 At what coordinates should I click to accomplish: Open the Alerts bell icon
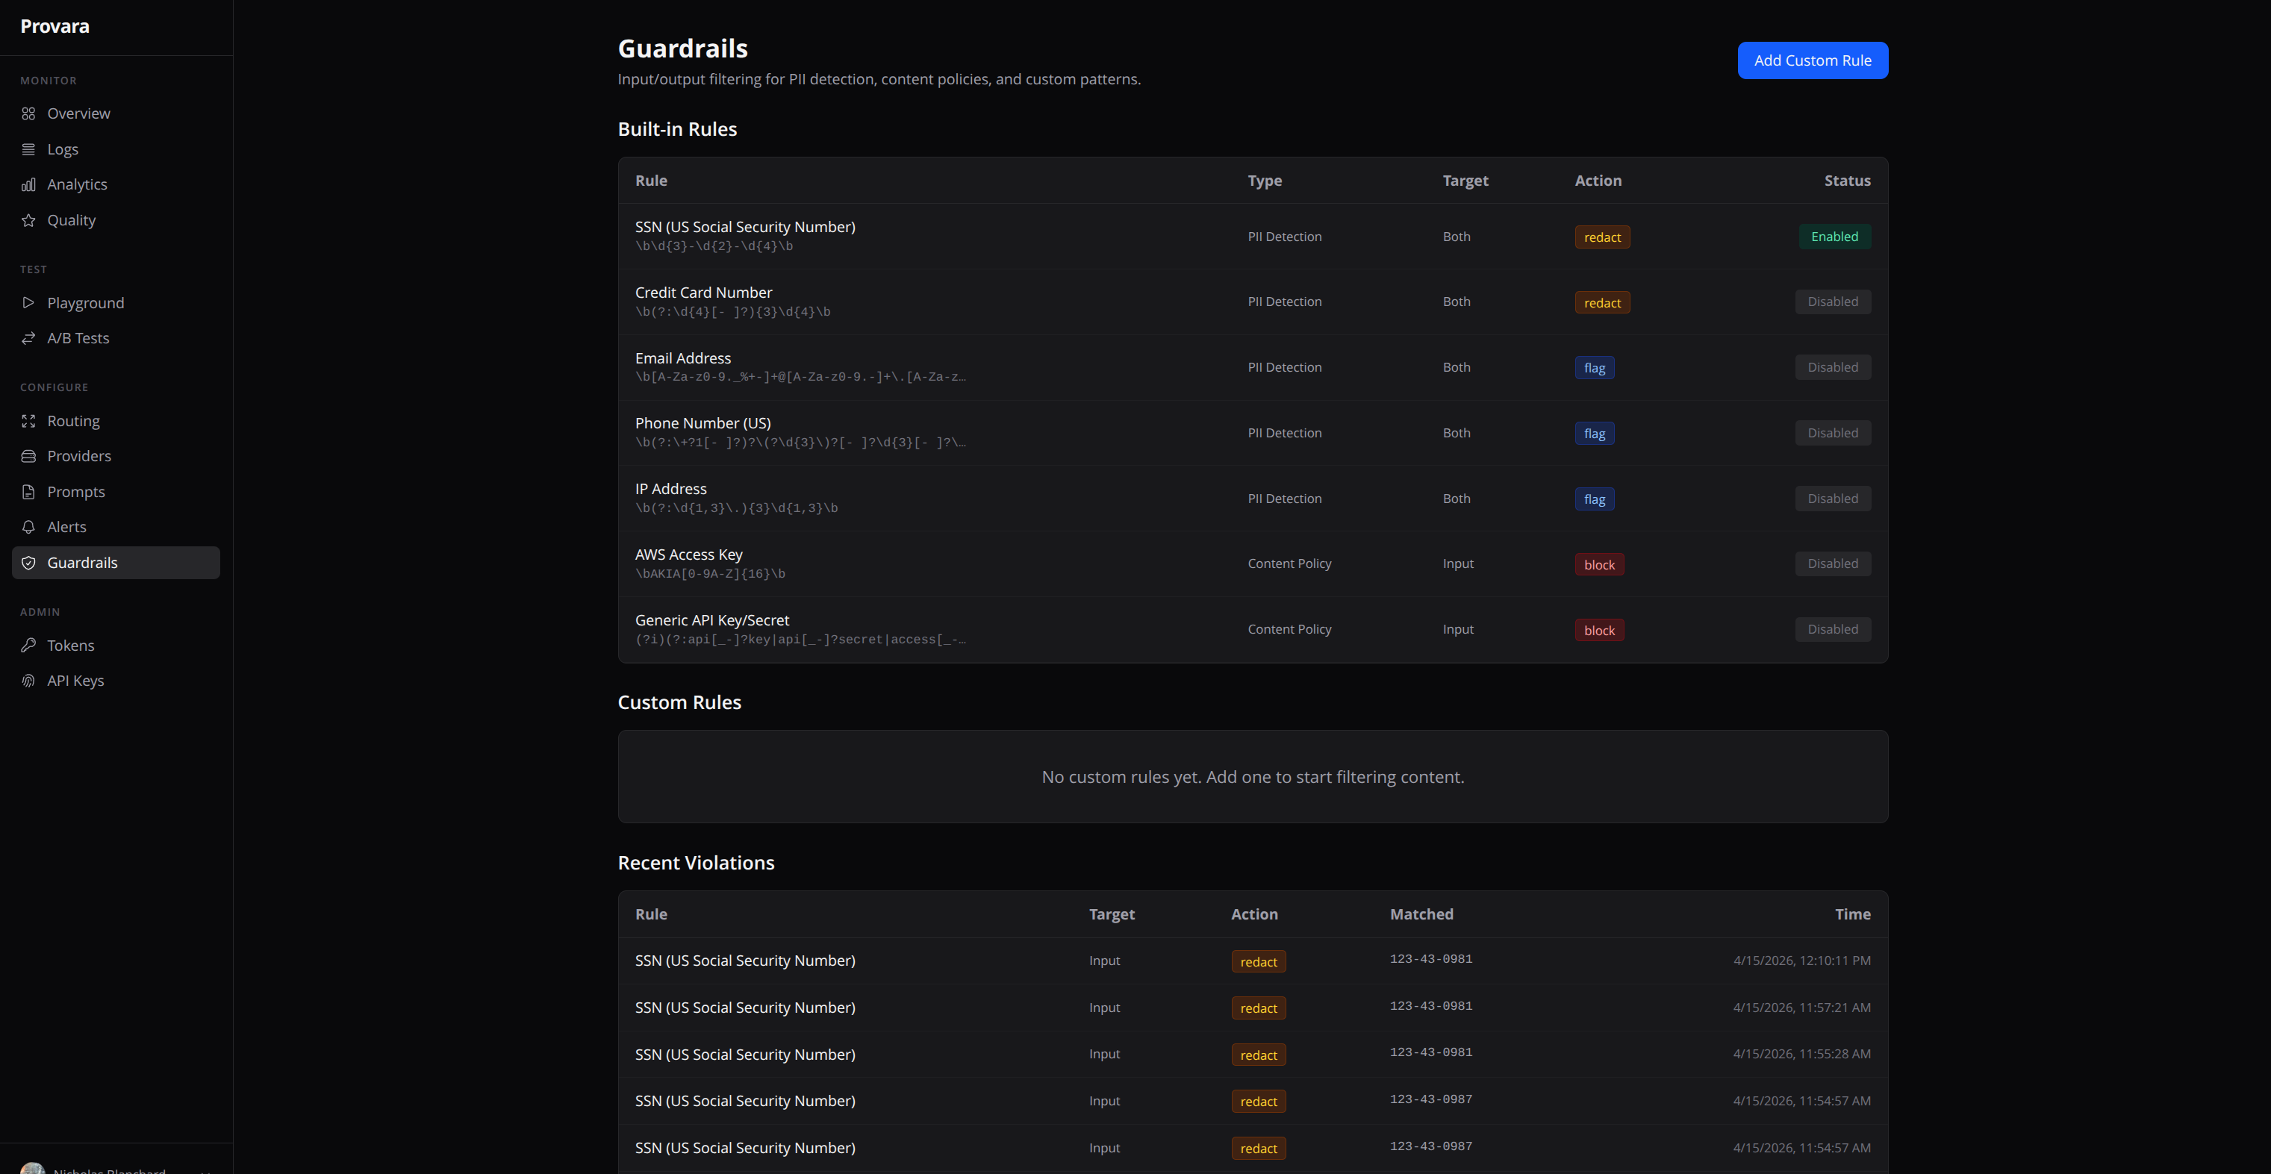28,527
